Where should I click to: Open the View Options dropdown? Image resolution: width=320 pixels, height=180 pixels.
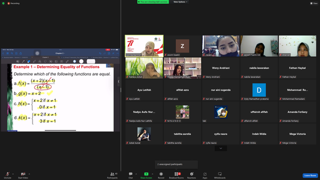tap(180, 2)
